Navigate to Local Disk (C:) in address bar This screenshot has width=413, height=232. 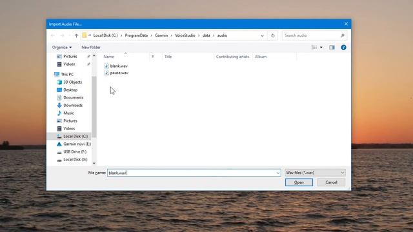pyautogui.click(x=105, y=35)
